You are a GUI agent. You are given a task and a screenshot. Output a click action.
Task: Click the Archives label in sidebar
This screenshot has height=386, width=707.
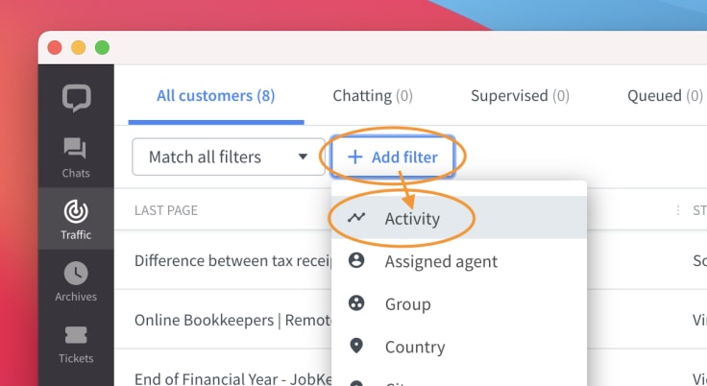click(76, 297)
